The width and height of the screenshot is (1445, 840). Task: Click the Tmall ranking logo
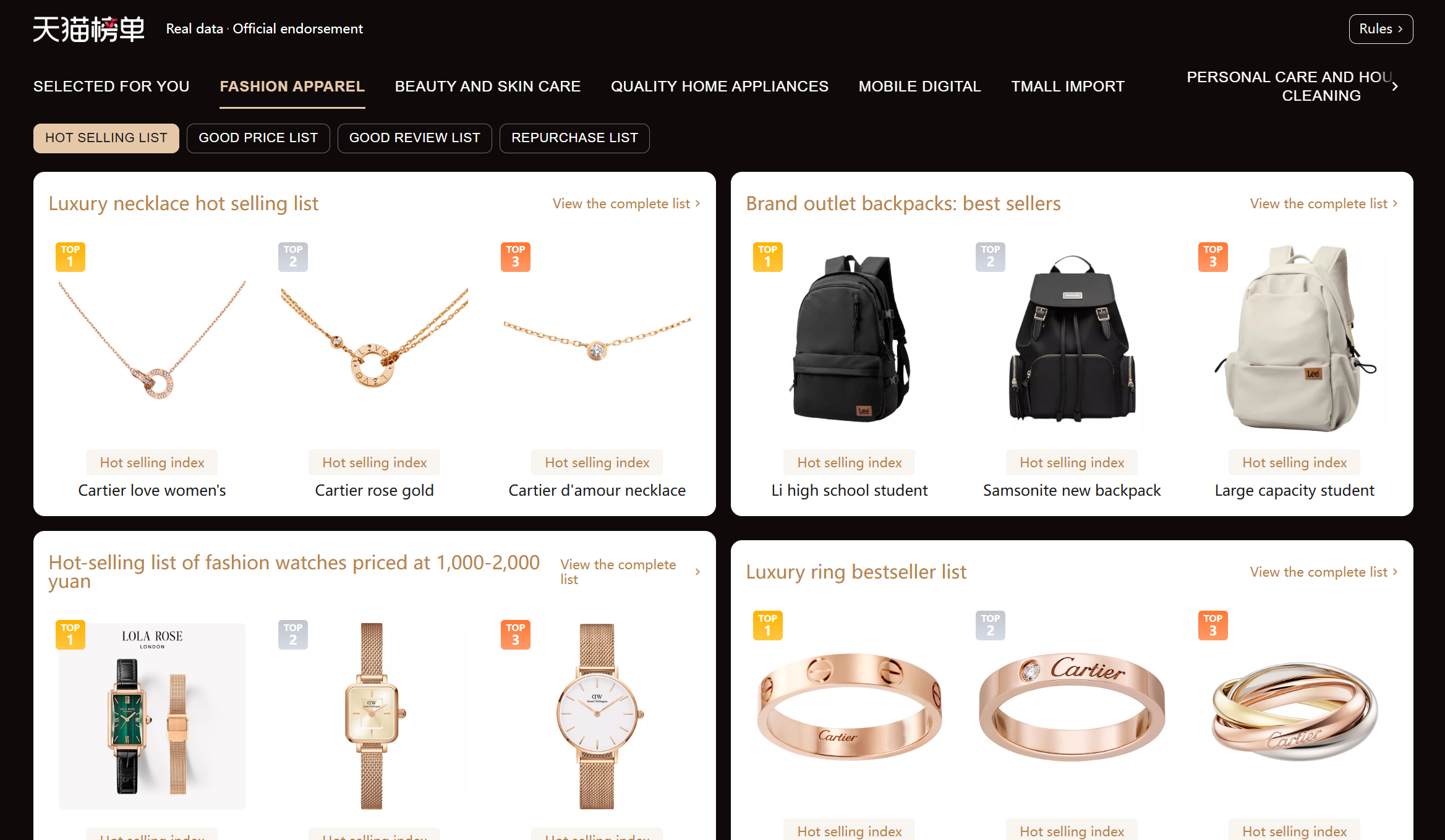coord(88,29)
